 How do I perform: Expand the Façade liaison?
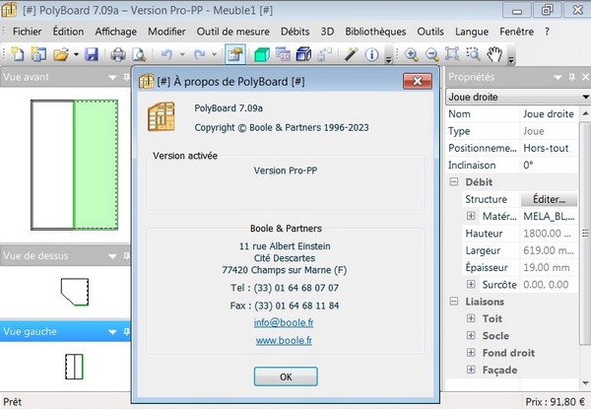[471, 370]
